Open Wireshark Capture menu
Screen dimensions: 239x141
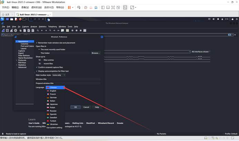pyautogui.click(x=26, y=26)
